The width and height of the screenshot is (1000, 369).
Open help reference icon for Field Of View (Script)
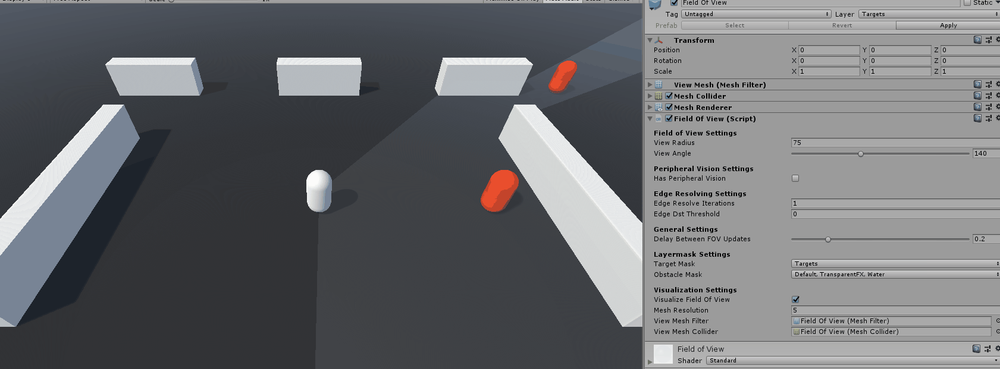(977, 118)
